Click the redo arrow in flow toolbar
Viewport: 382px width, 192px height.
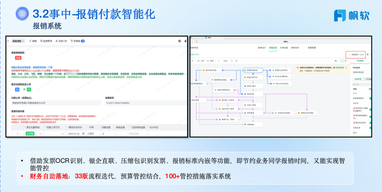click(x=192, y=61)
